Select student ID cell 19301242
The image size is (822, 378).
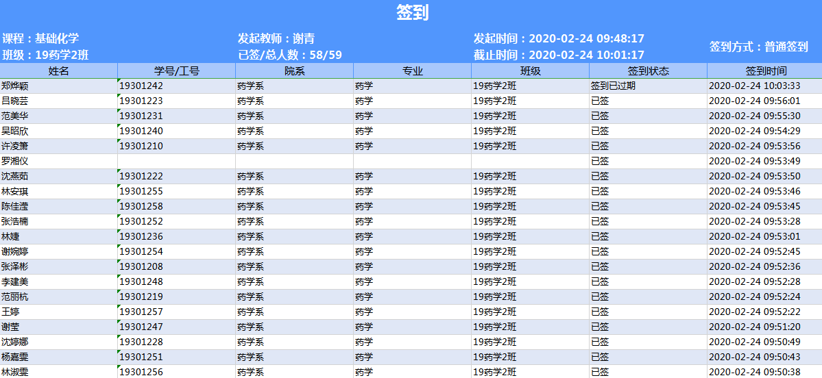tap(142, 86)
